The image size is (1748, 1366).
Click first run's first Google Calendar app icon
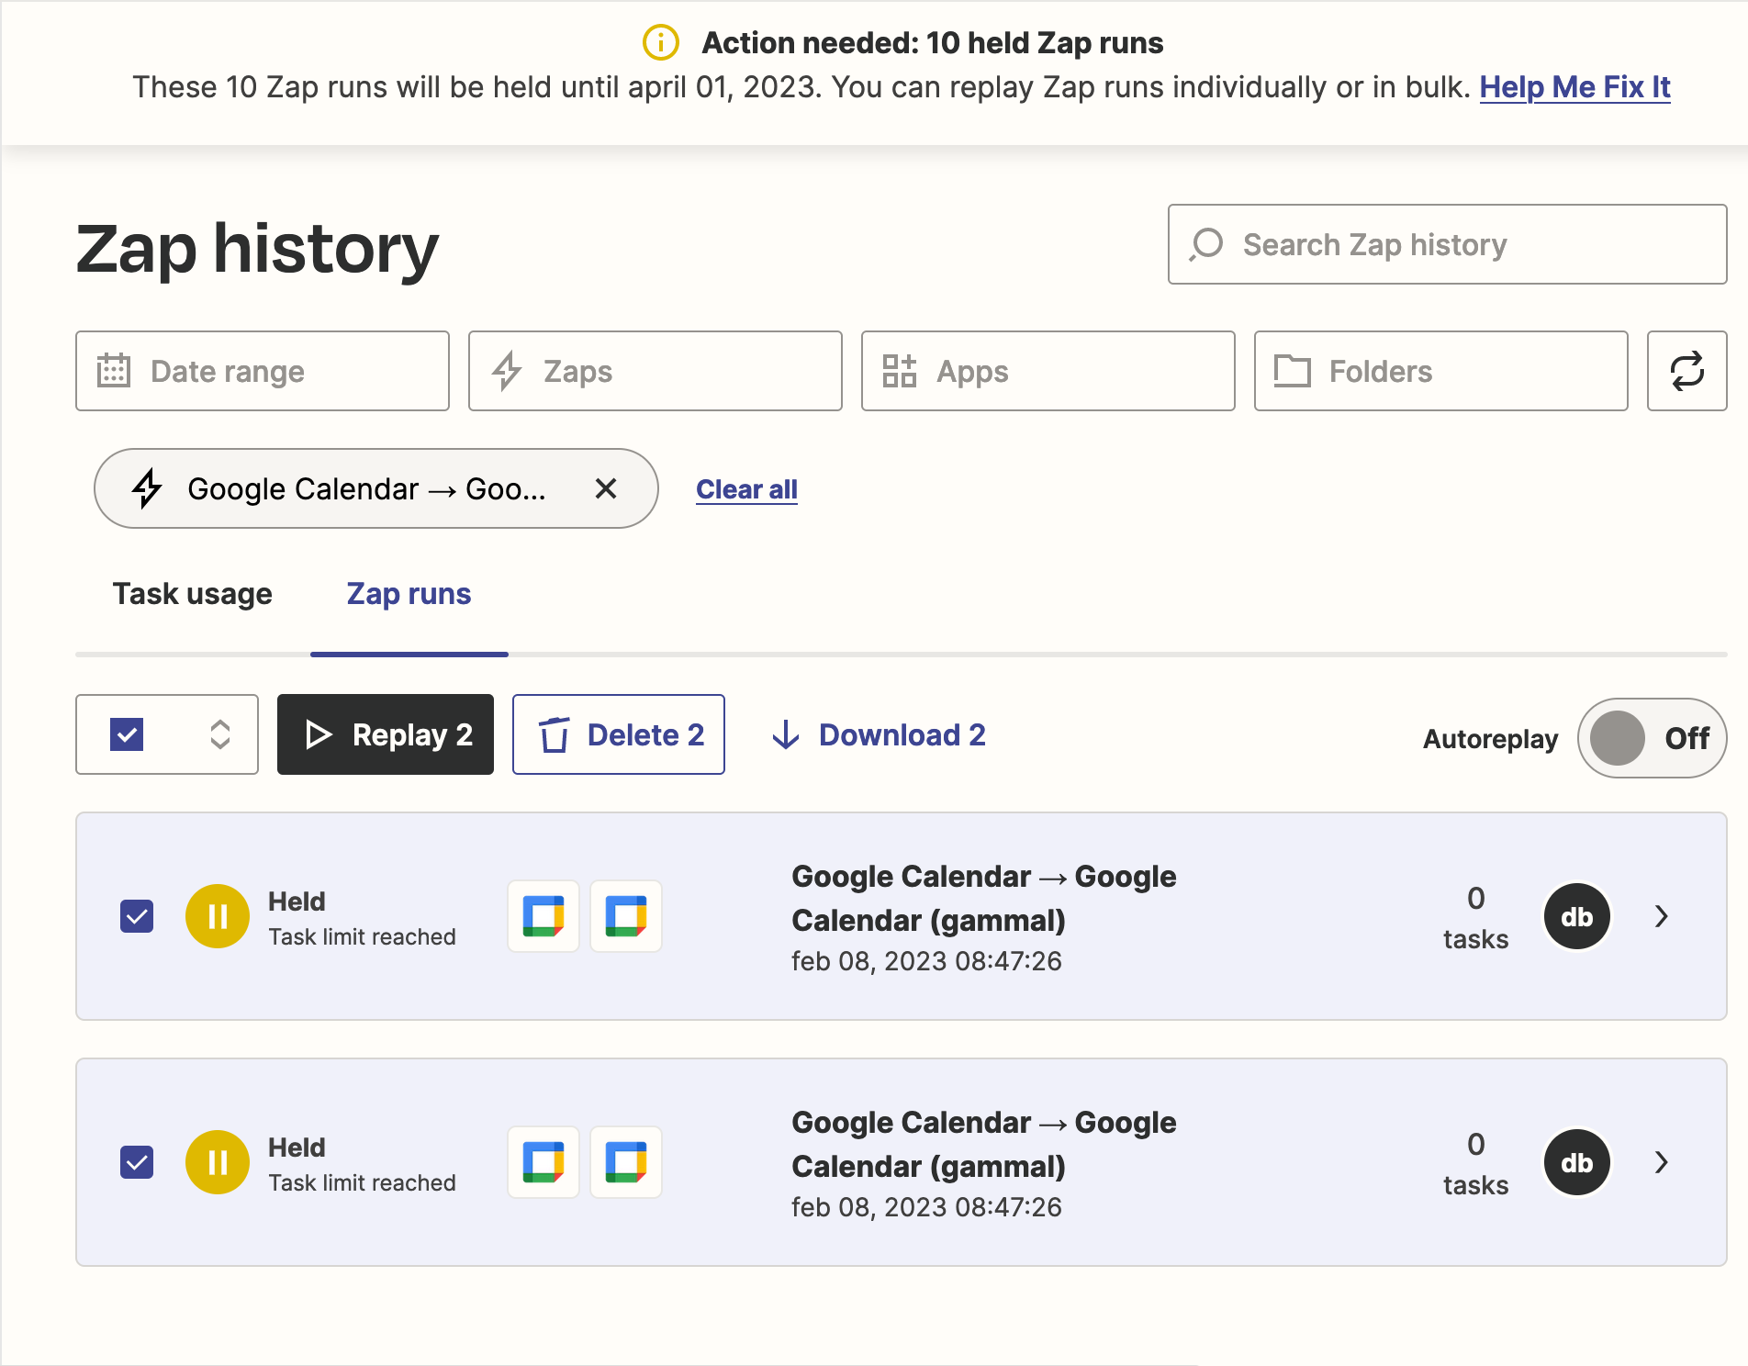pyautogui.click(x=543, y=916)
